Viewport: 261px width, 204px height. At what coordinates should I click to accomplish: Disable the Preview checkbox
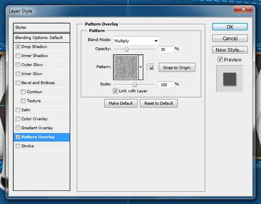(x=220, y=60)
